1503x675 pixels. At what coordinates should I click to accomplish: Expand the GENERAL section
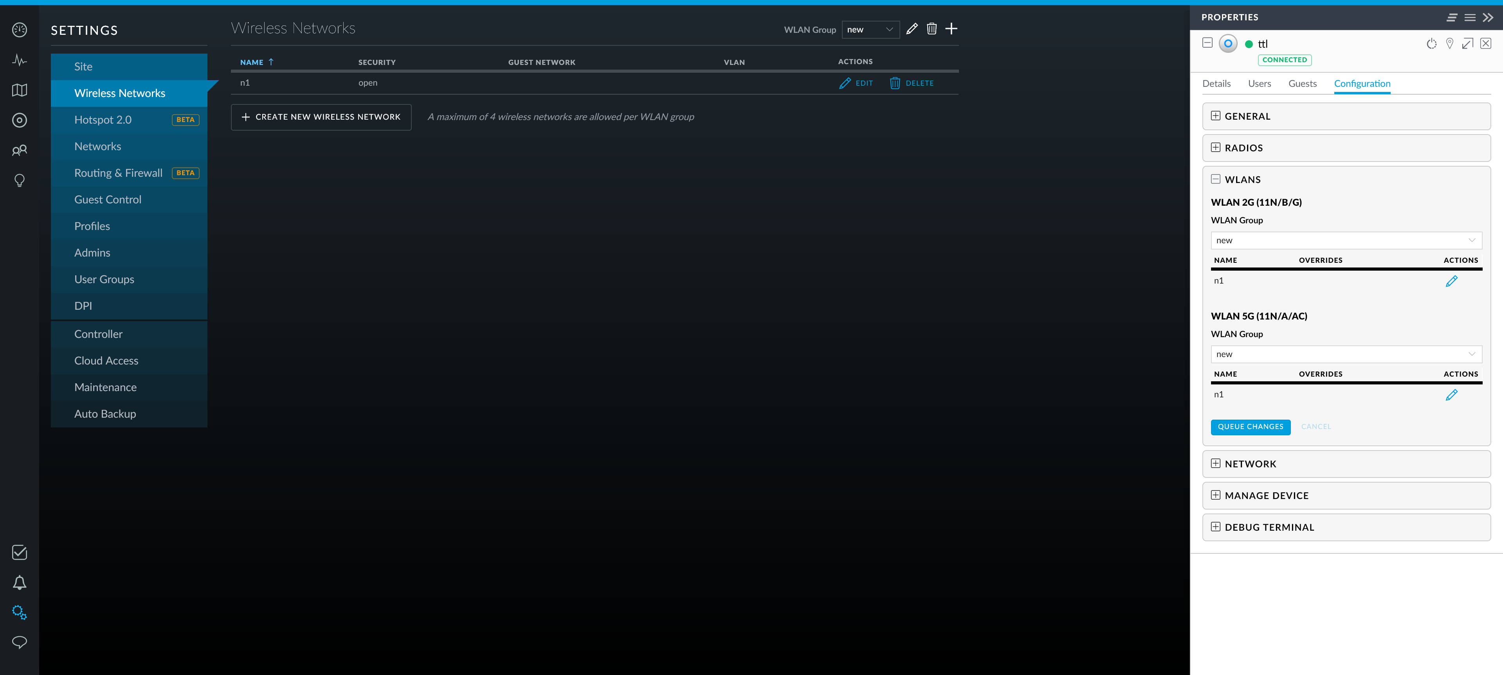tap(1215, 116)
